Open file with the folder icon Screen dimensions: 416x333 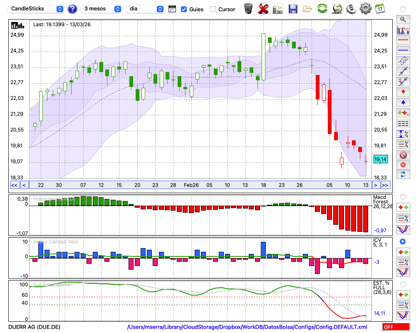(x=307, y=9)
